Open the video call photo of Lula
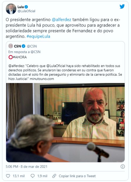 (x=65, y=123)
